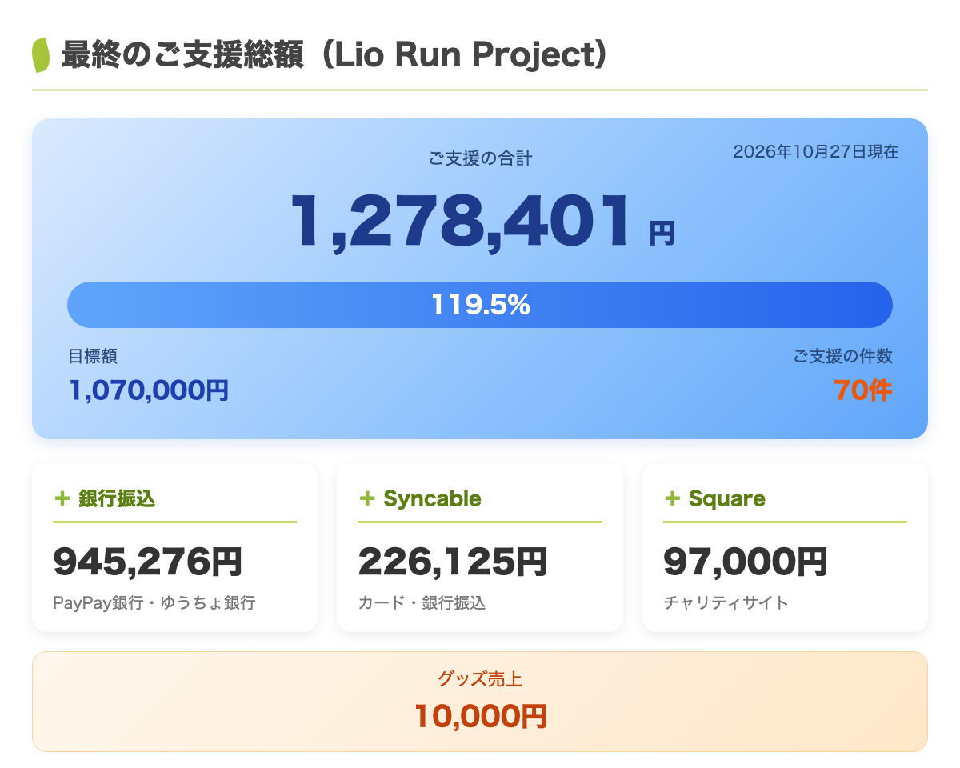Screen dimensions: 960x768
Task: Click the plus icon next to Syncable
Action: coord(367,499)
